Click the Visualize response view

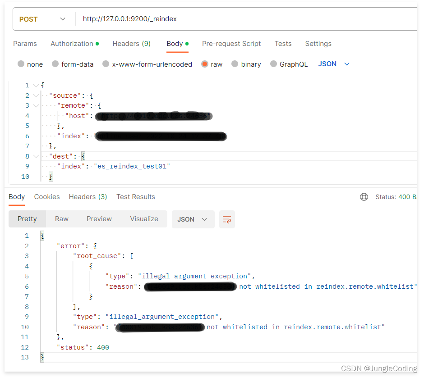click(144, 219)
